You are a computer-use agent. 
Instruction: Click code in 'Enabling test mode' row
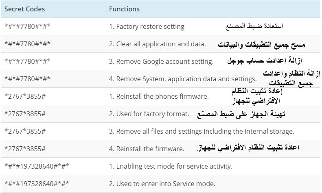tap(37, 166)
